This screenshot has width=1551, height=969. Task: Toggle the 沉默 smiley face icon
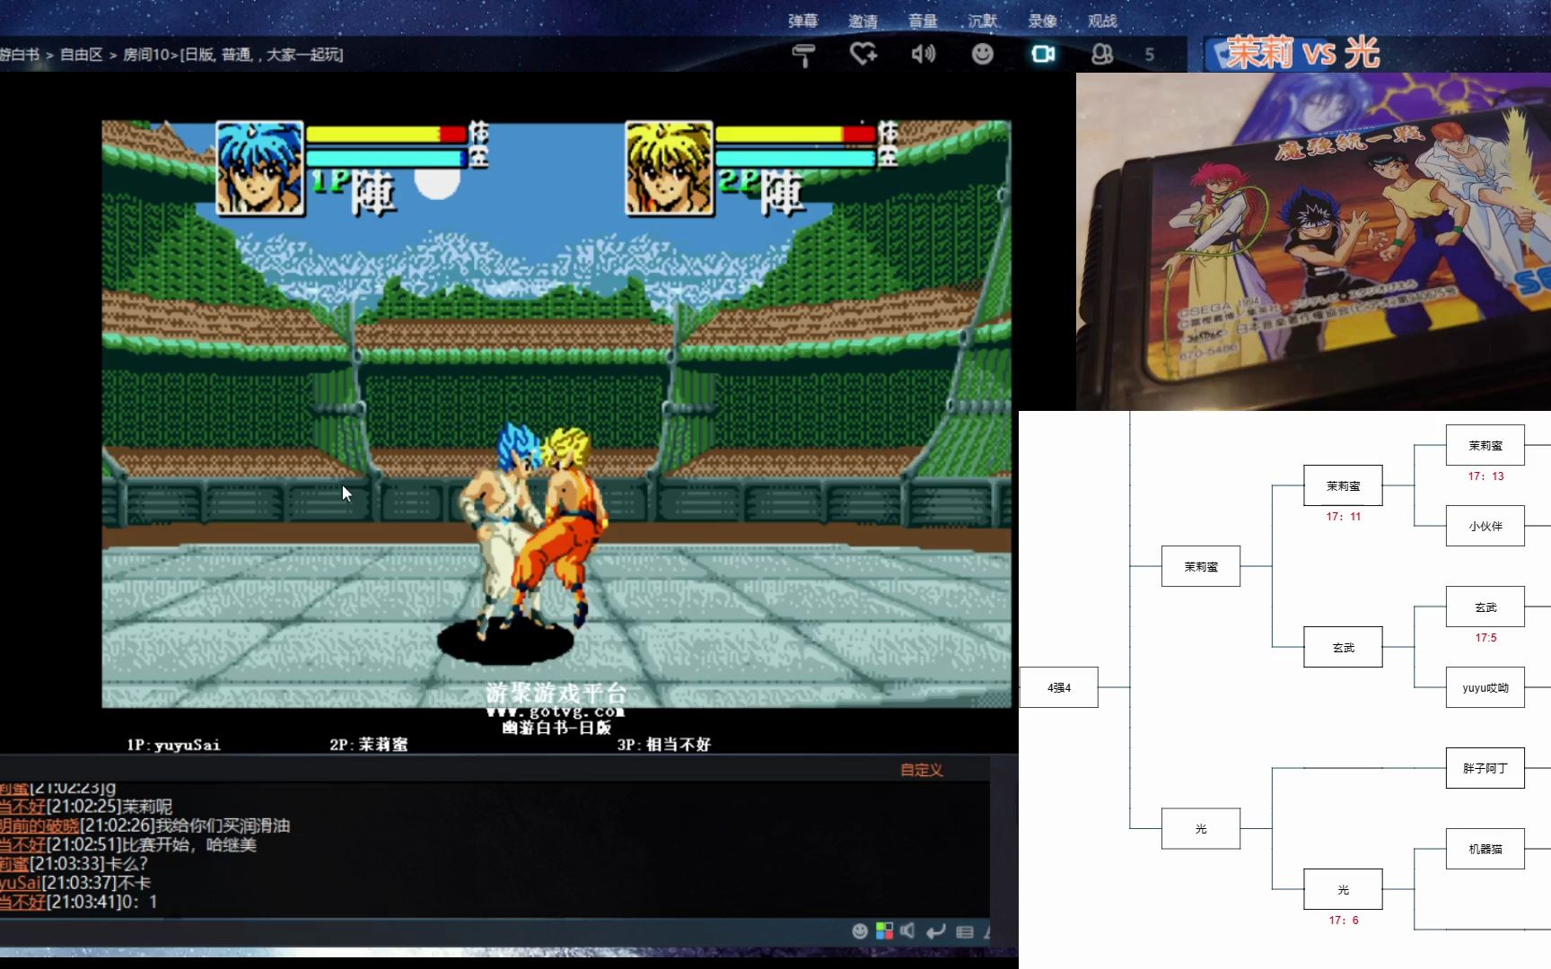click(983, 54)
